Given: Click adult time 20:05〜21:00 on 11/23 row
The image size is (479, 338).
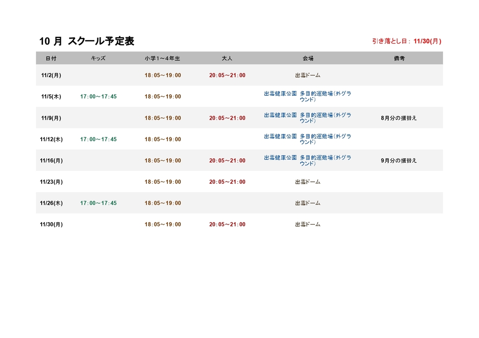Looking at the screenshot, I should point(227,182).
